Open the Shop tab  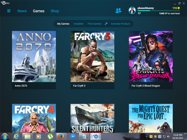coord(55,11)
